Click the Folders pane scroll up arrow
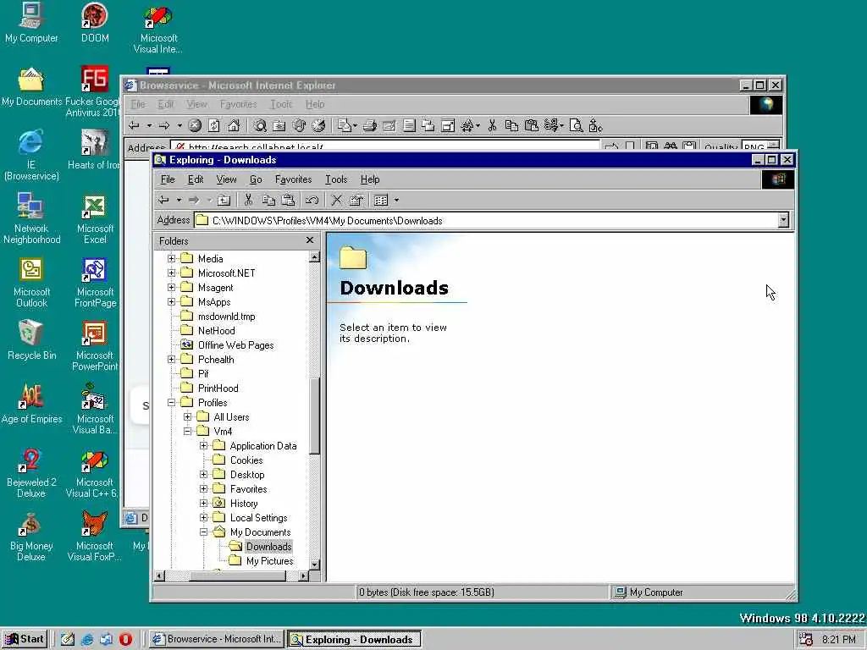This screenshot has width=867, height=650. pos(314,257)
